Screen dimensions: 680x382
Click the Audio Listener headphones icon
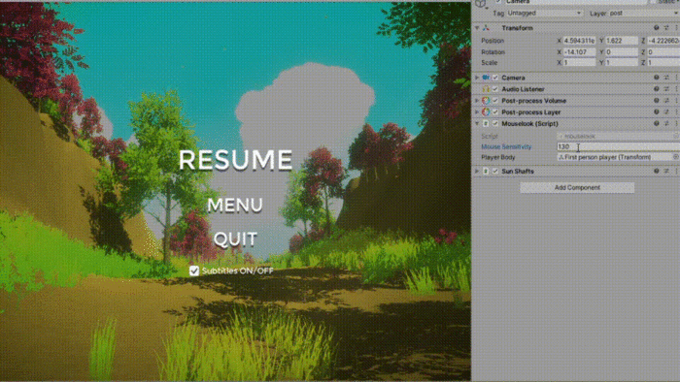coord(486,89)
